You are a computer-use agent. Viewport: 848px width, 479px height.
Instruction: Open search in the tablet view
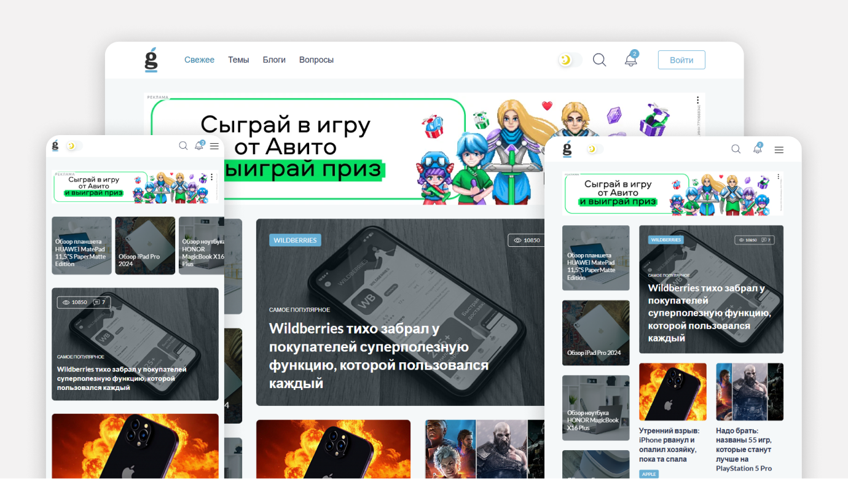click(x=736, y=149)
